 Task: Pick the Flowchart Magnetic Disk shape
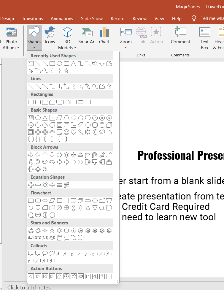(38, 215)
